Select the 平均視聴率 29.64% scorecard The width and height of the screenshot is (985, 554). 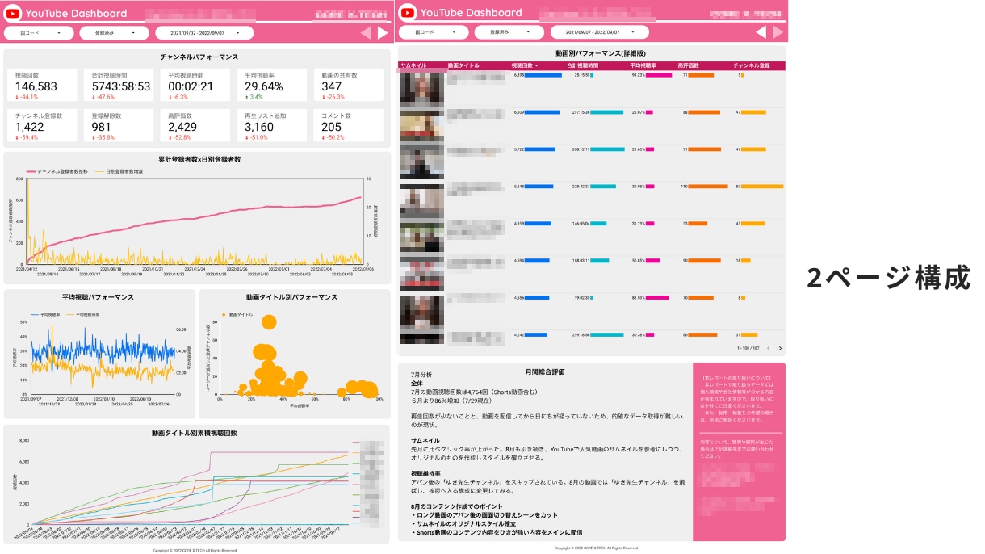point(273,85)
